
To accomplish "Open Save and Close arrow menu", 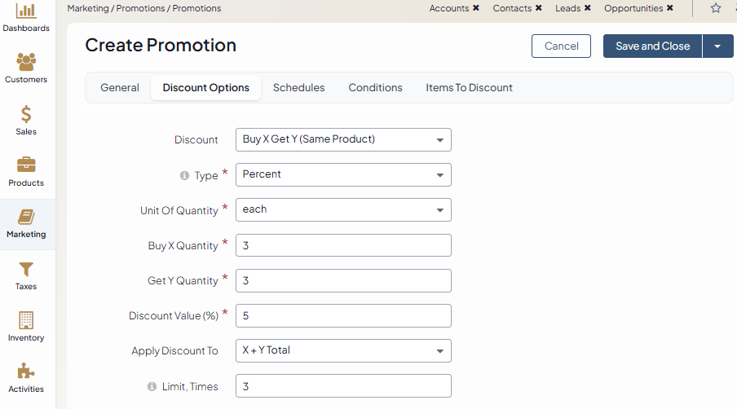I will [717, 46].
